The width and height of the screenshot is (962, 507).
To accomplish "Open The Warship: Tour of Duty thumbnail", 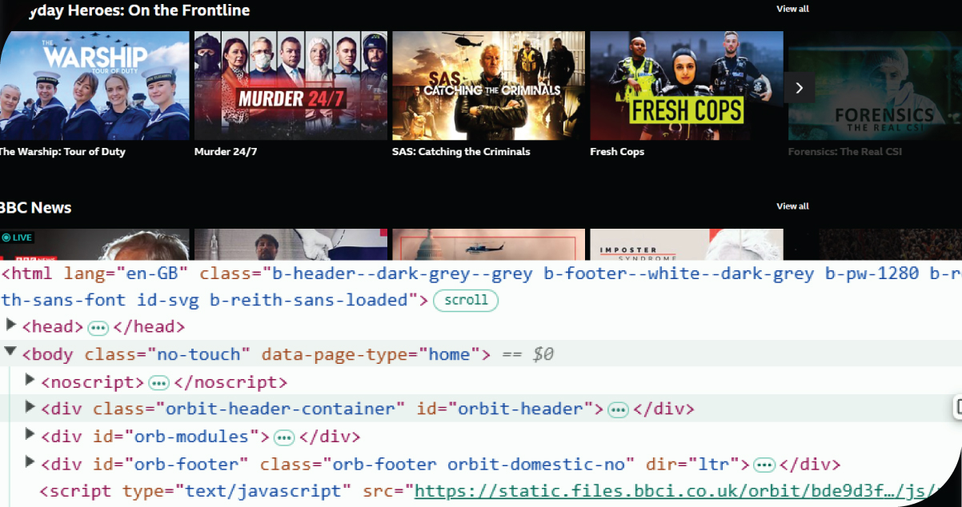I will tap(94, 86).
